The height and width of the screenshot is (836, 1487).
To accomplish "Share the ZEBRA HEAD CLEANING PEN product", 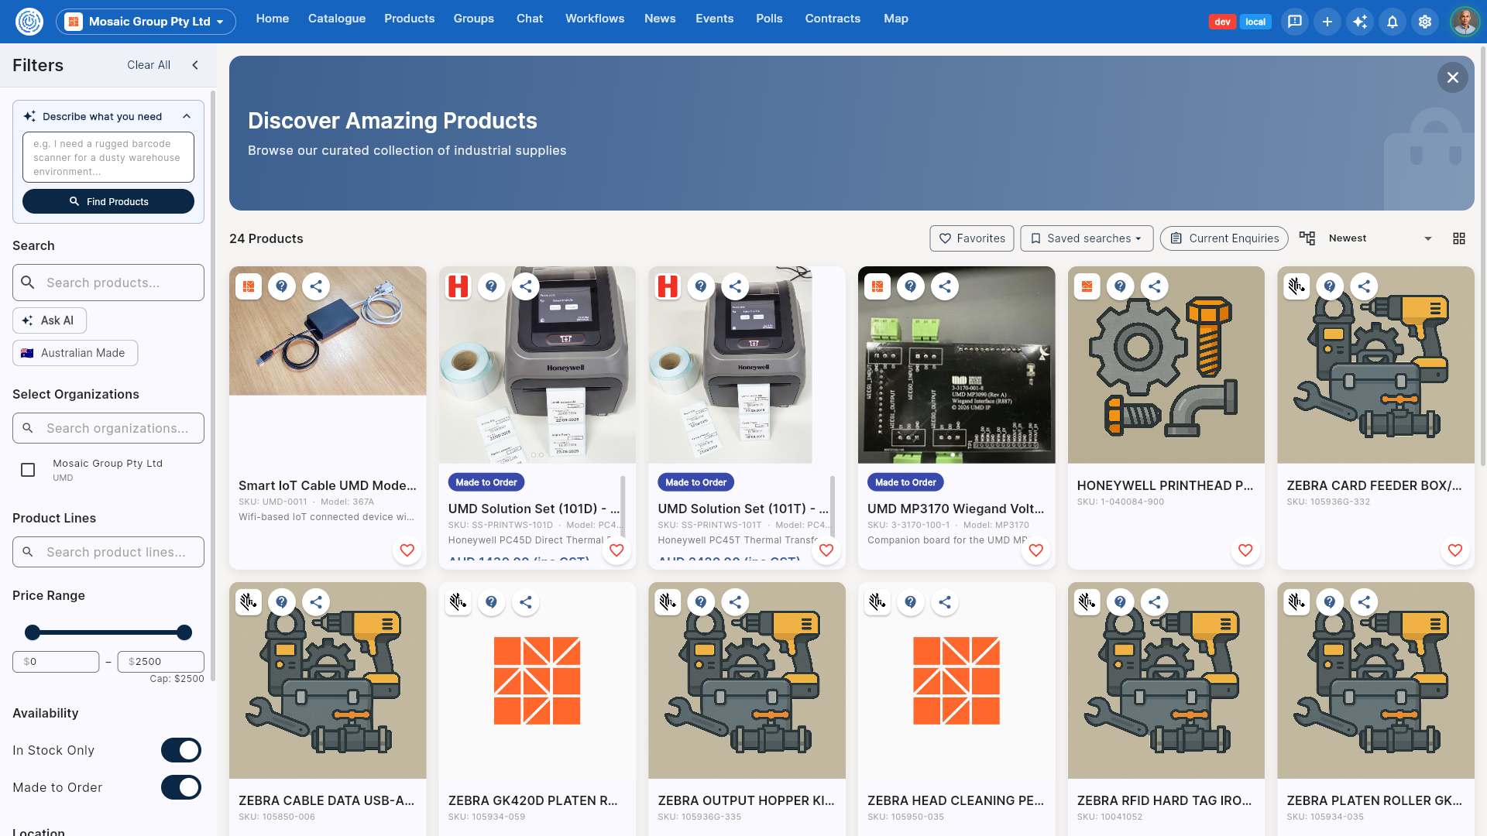I will (x=945, y=602).
